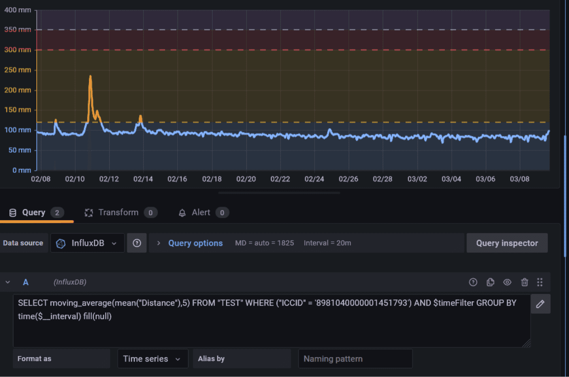Expand Query options section
The image size is (569, 377).
tap(195, 243)
